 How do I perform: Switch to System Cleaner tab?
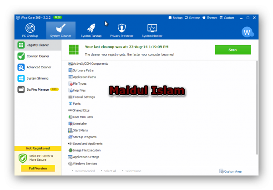click(61, 31)
